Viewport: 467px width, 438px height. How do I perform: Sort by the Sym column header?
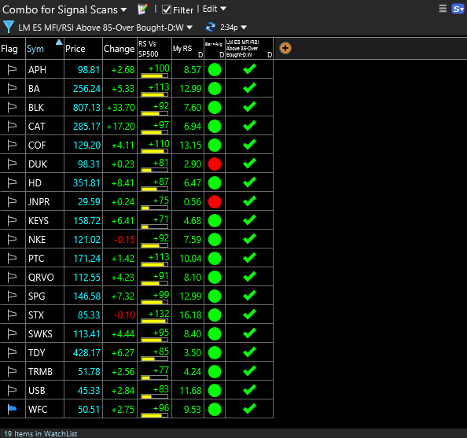coord(45,49)
